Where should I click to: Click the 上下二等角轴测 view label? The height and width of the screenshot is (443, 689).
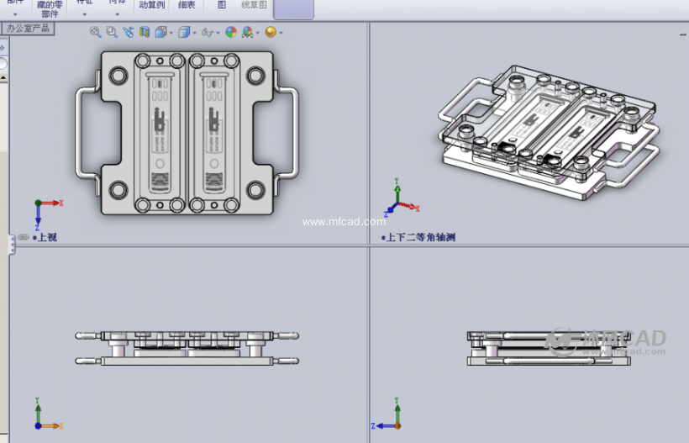click(420, 238)
